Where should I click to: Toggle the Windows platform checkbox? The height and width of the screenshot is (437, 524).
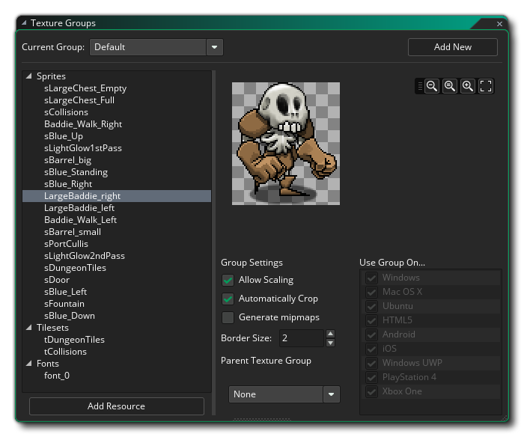371,278
